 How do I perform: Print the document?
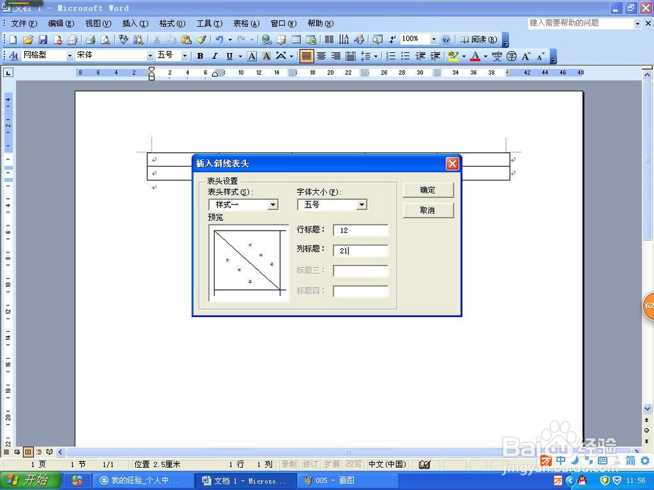point(90,40)
